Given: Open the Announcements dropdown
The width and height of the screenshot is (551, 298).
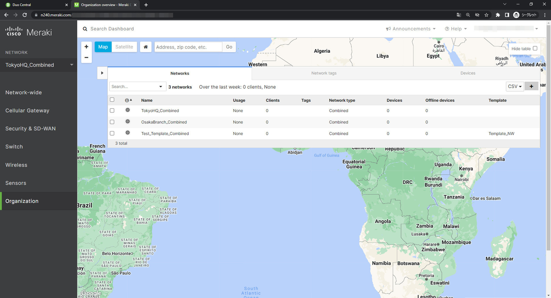Looking at the screenshot, I should [x=411, y=29].
